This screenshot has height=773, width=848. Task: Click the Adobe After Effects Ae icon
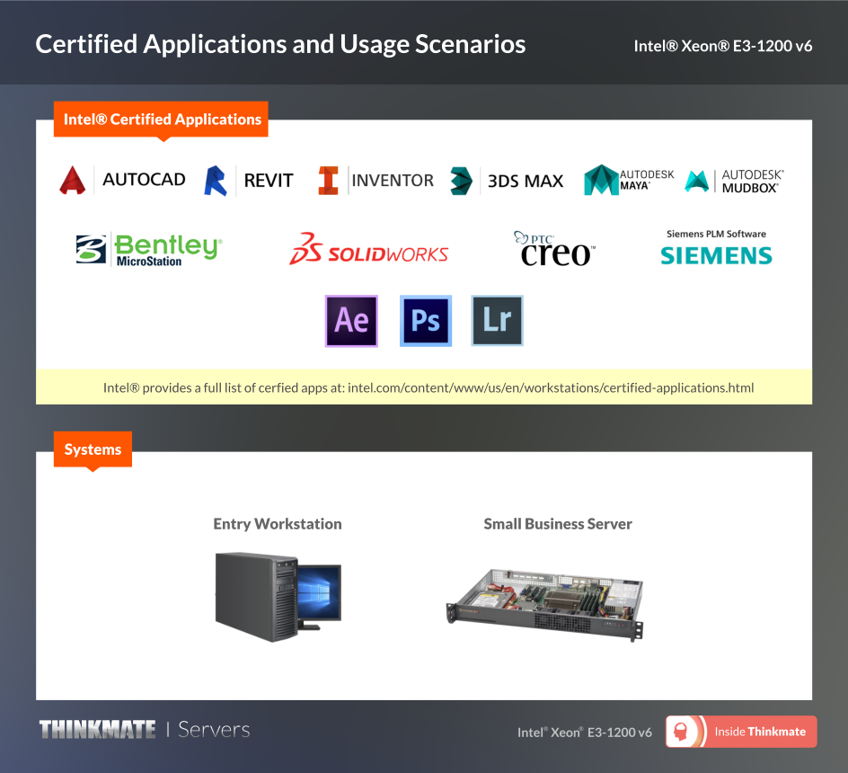(351, 321)
